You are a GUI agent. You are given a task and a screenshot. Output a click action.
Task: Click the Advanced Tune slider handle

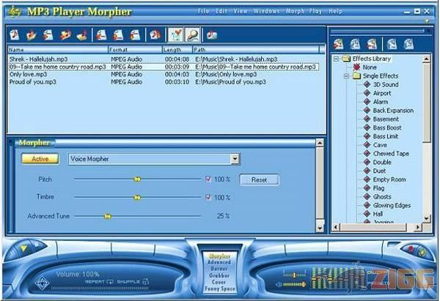(x=107, y=216)
